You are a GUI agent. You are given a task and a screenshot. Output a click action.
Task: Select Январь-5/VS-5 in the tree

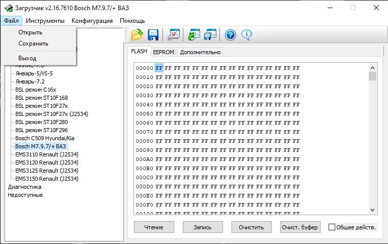click(34, 73)
